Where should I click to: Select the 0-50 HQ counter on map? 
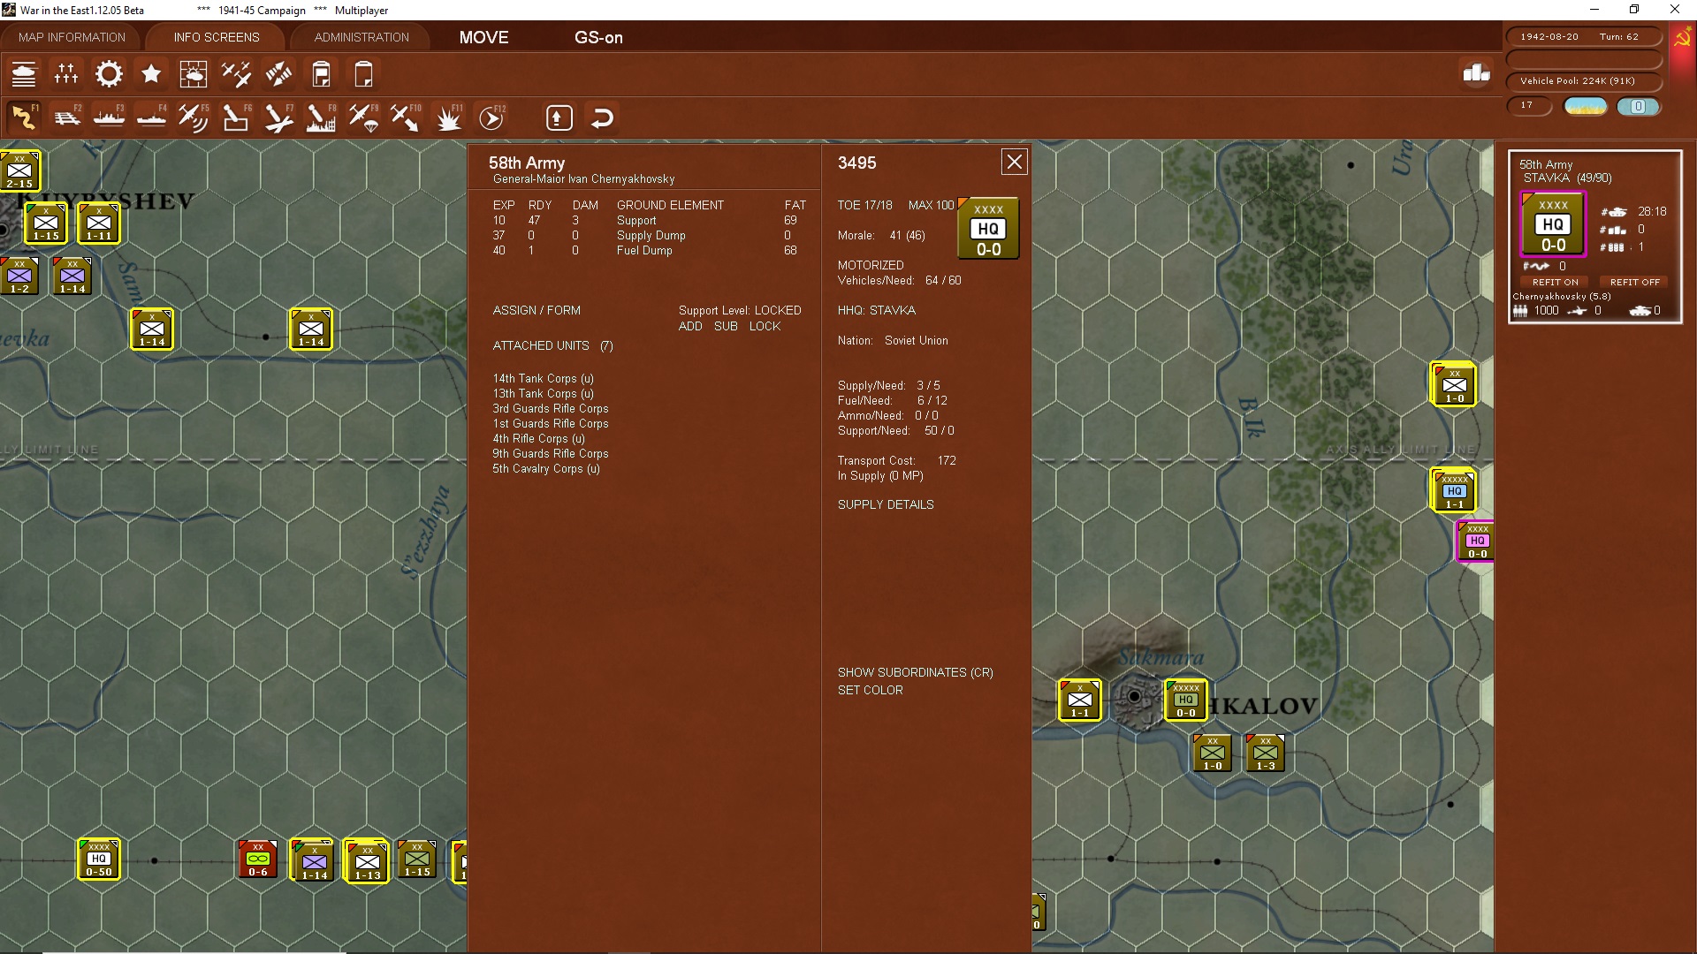(98, 859)
